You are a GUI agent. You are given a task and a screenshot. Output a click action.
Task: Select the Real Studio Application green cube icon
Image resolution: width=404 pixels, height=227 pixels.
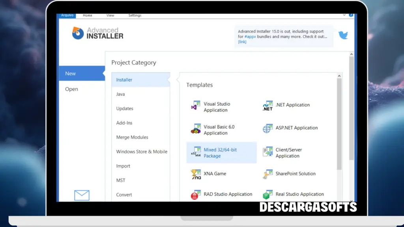(x=267, y=194)
